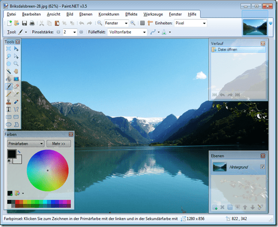Click the Mehr >> button

[59, 144]
